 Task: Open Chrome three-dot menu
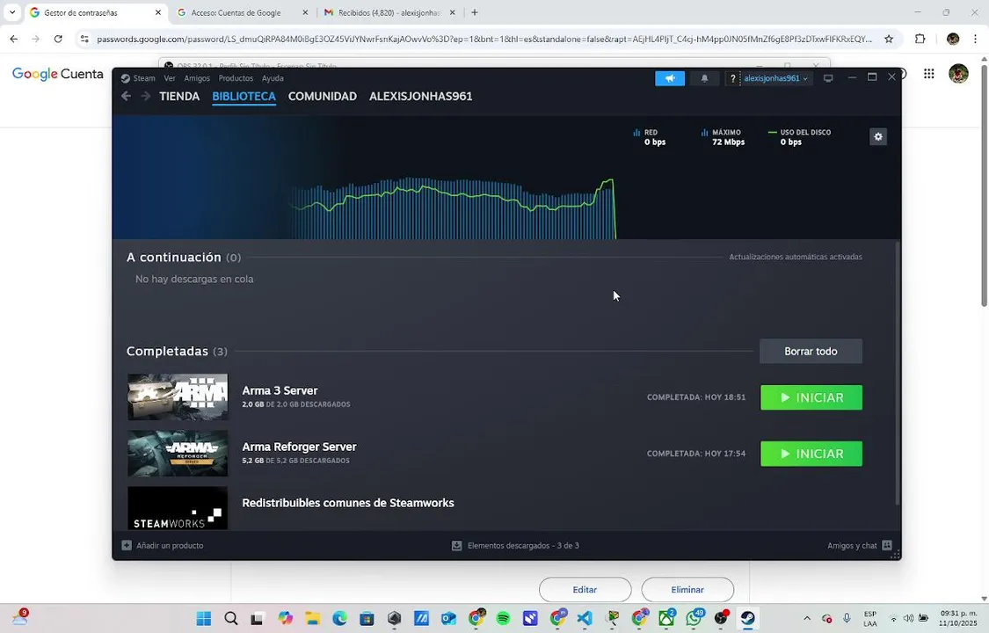point(975,39)
